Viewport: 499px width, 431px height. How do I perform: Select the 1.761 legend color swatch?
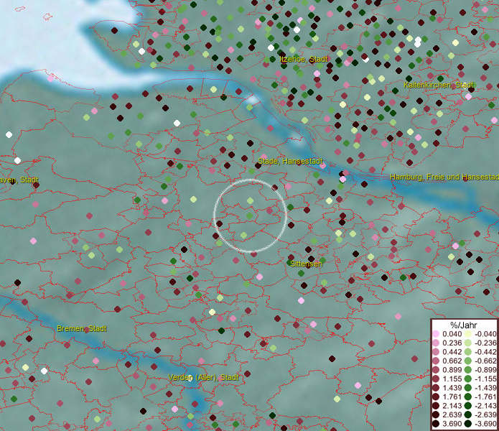coord(436,397)
